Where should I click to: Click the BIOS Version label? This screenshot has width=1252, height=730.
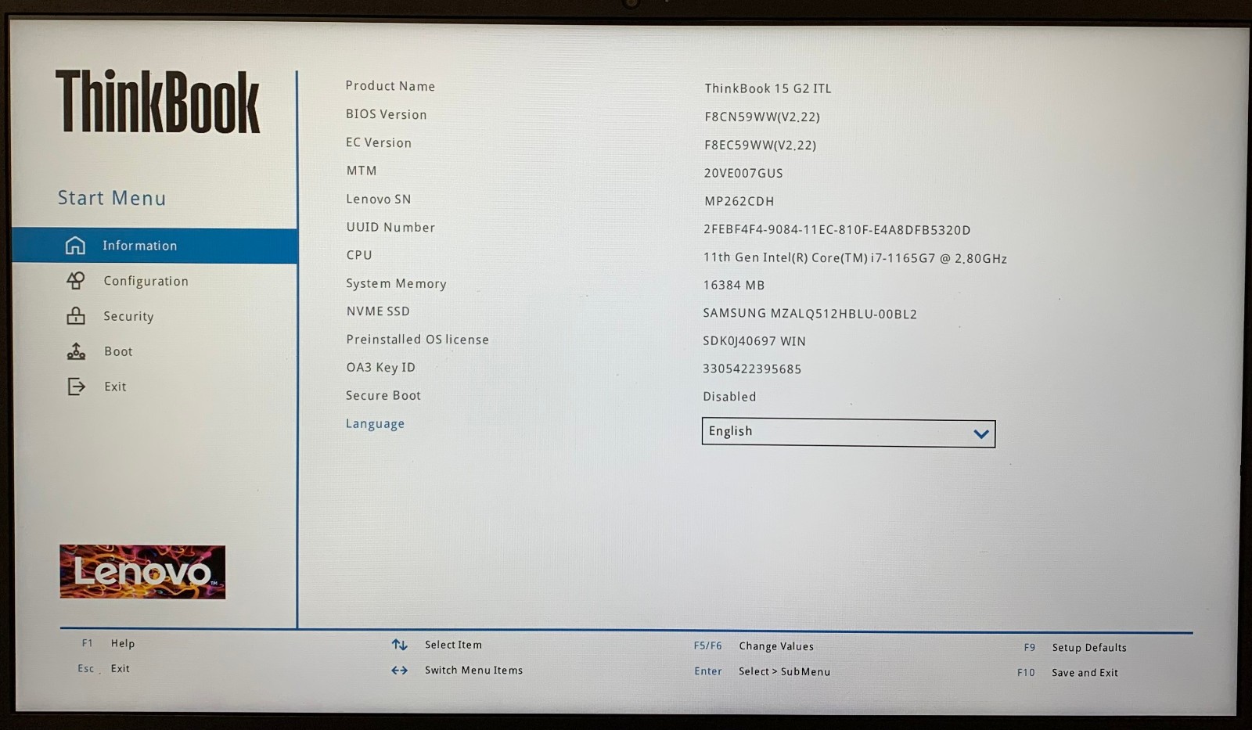point(387,114)
